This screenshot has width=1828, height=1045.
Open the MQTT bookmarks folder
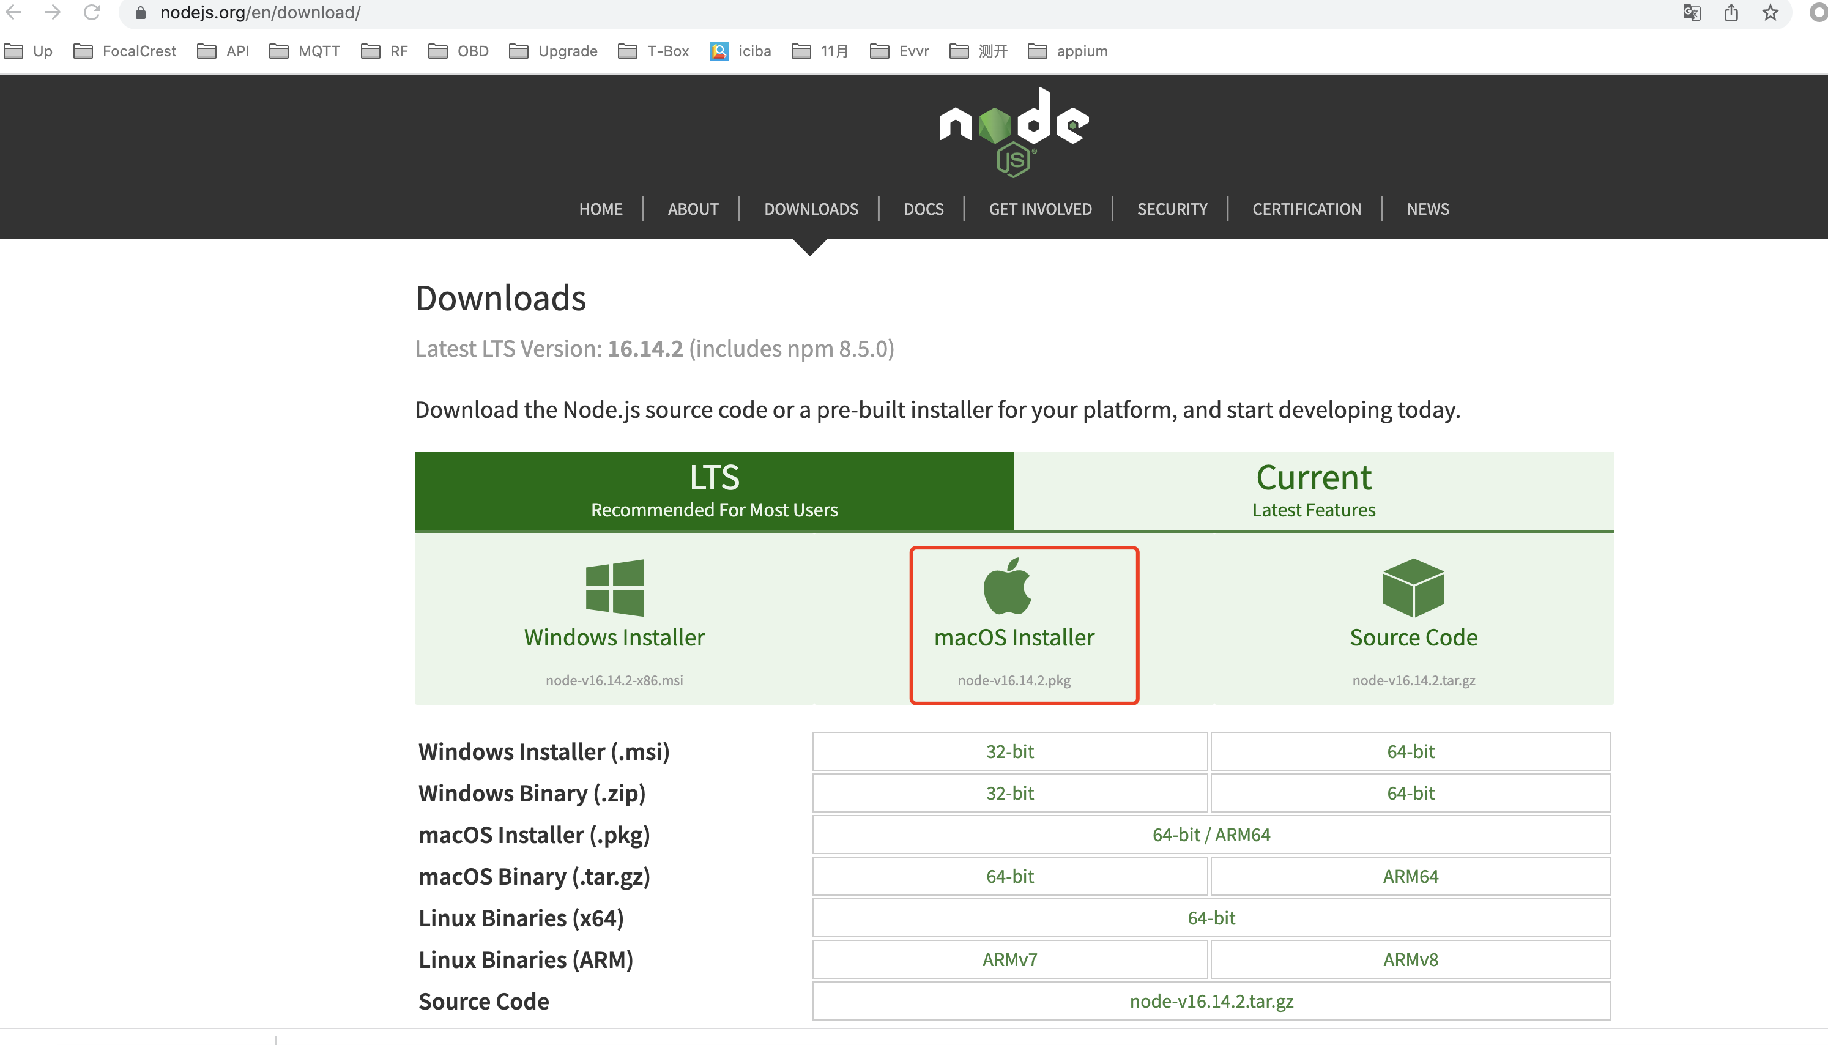tap(305, 51)
